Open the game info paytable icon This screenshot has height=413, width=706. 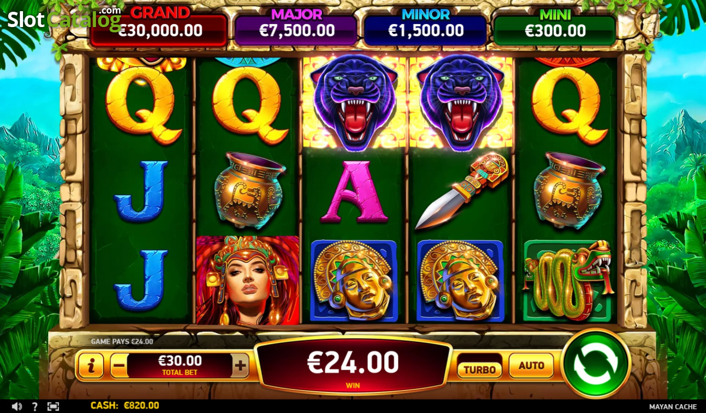pos(91,366)
